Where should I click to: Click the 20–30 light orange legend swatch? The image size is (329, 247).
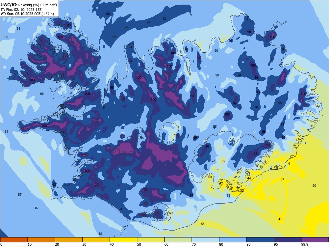point(69,240)
